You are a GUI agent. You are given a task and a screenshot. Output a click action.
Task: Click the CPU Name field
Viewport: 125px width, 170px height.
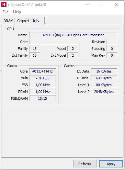[x=73, y=35]
